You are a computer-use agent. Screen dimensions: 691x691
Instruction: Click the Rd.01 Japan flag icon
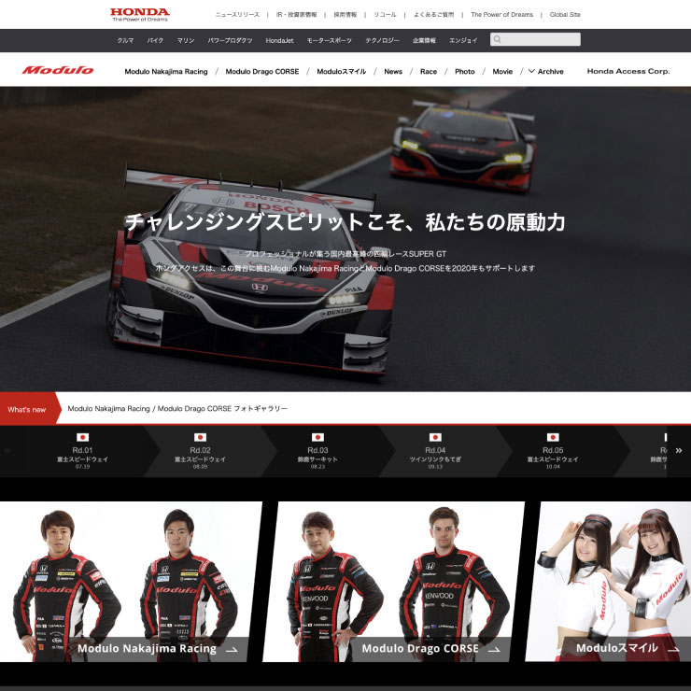[82, 437]
